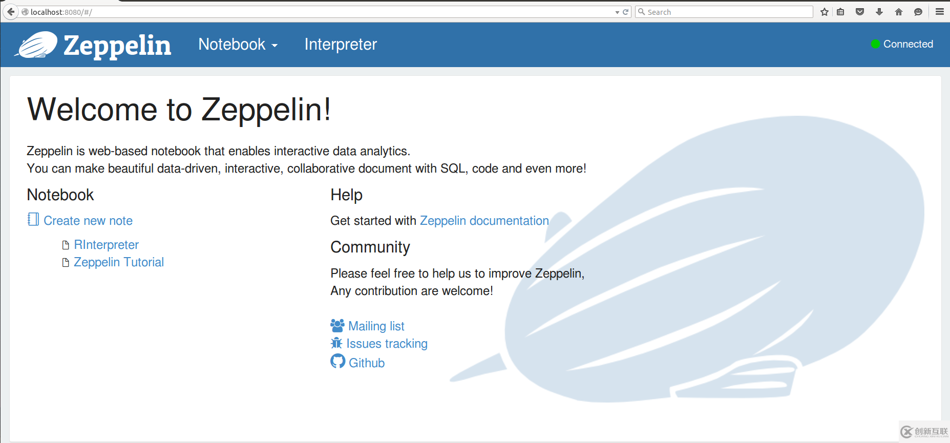Reload the page with the refresh icon
The image size is (950, 443).
(x=625, y=12)
